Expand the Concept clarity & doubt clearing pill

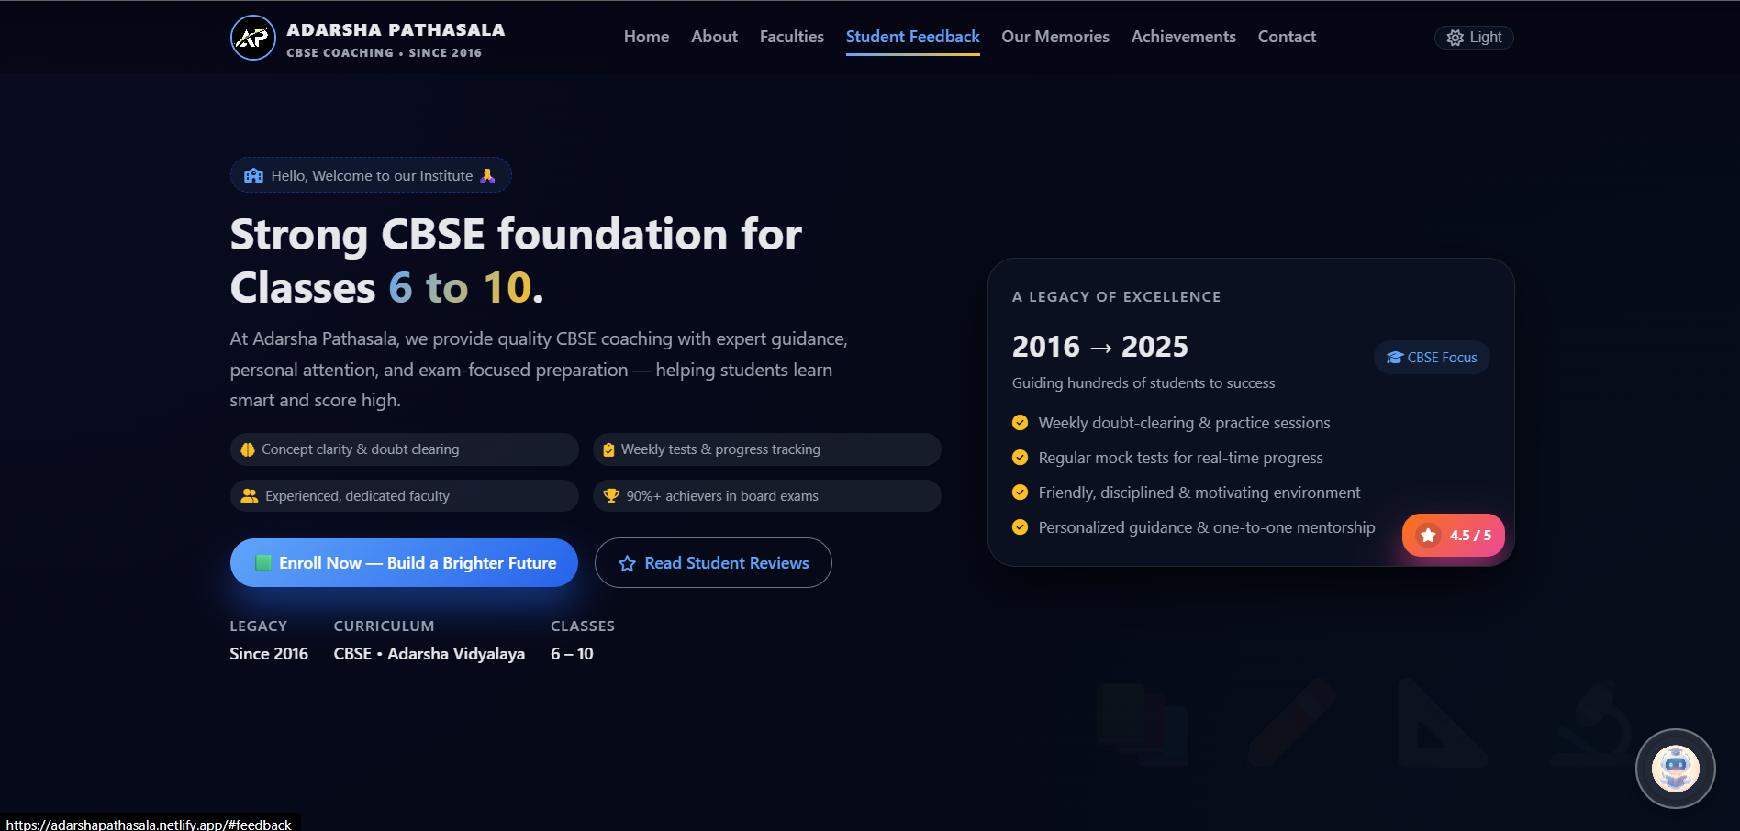tap(404, 449)
